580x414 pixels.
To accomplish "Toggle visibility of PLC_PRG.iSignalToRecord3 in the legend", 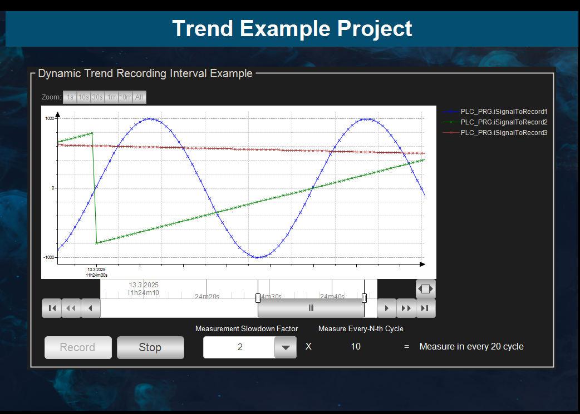I will (503, 132).
